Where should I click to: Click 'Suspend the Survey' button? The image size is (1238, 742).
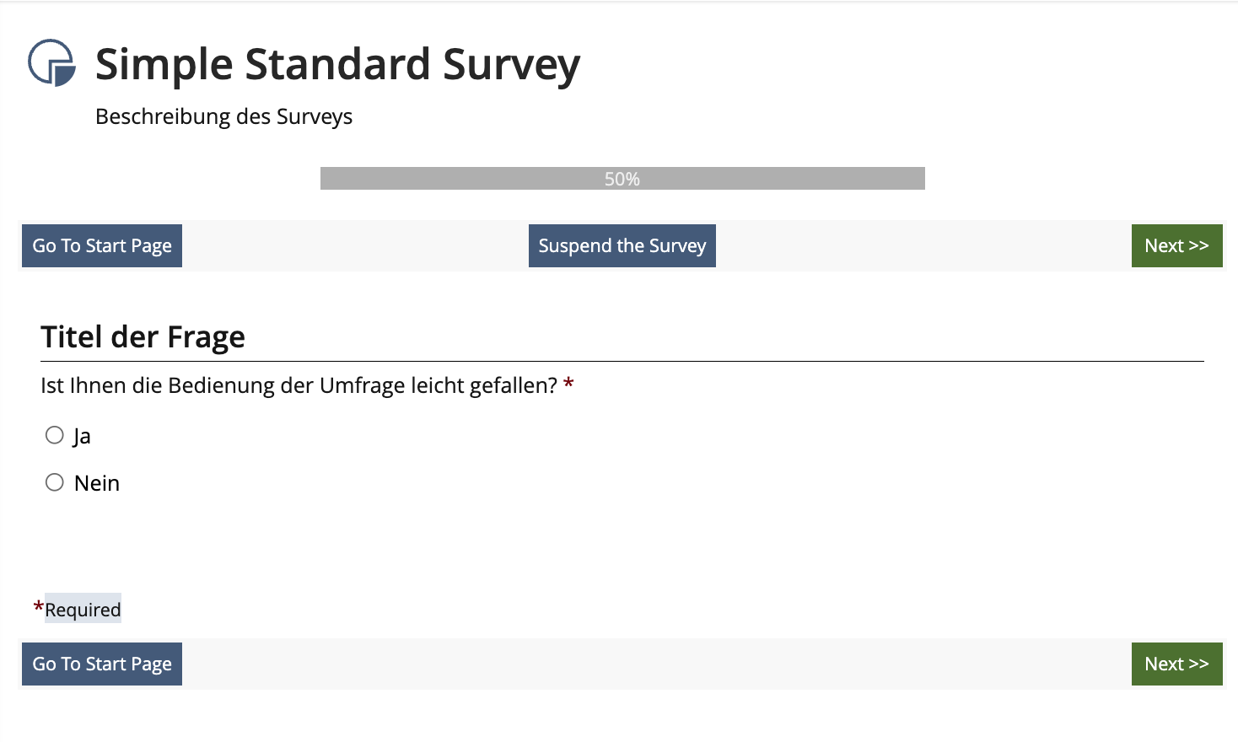click(x=622, y=245)
